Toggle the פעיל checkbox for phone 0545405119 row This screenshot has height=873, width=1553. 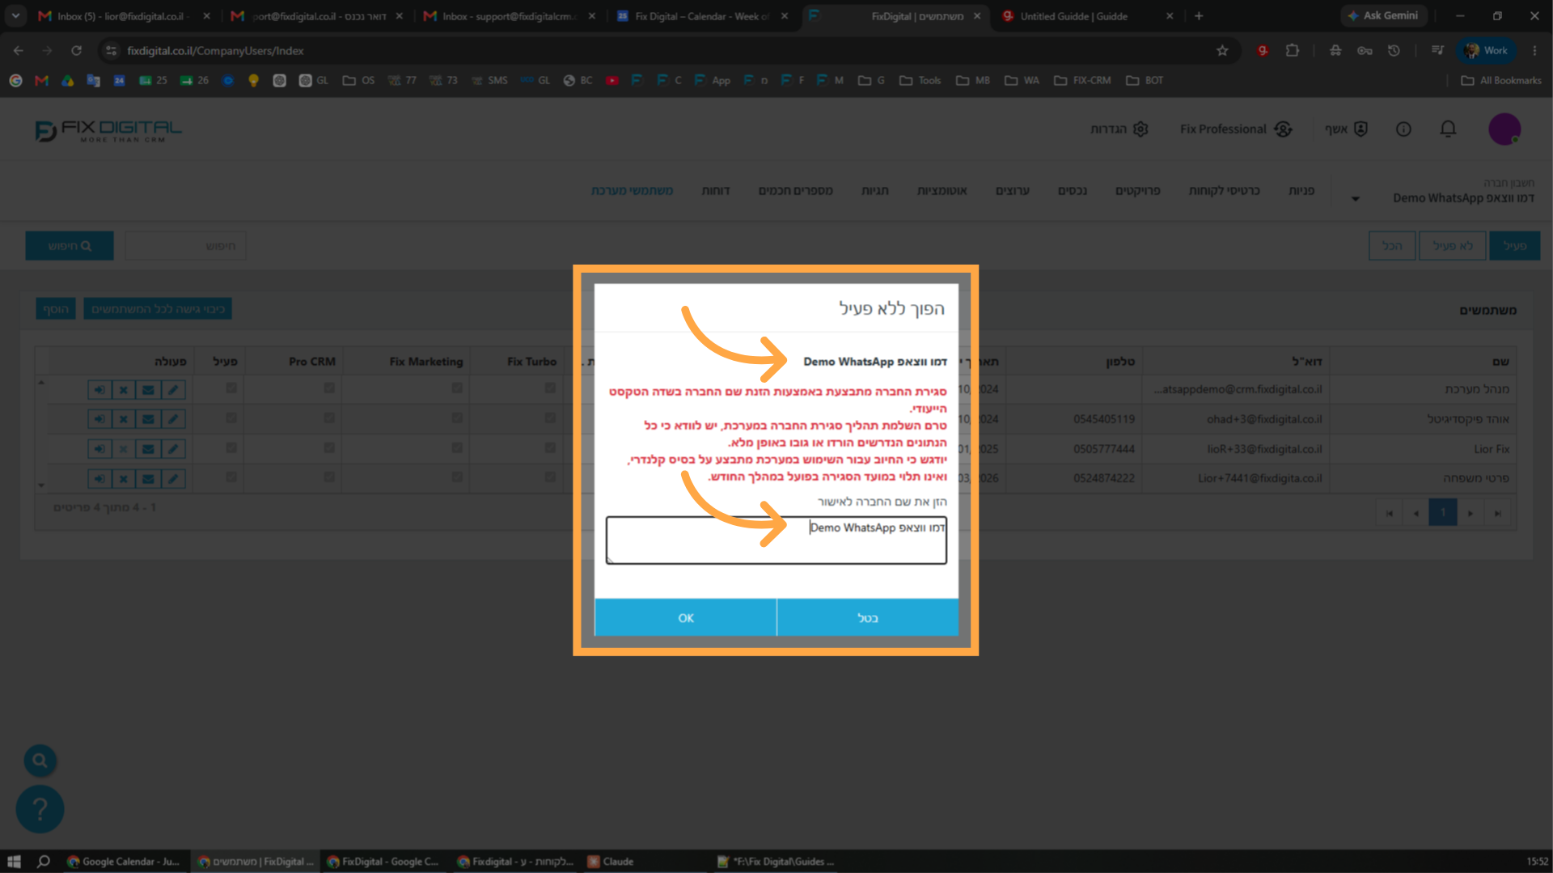point(231,418)
